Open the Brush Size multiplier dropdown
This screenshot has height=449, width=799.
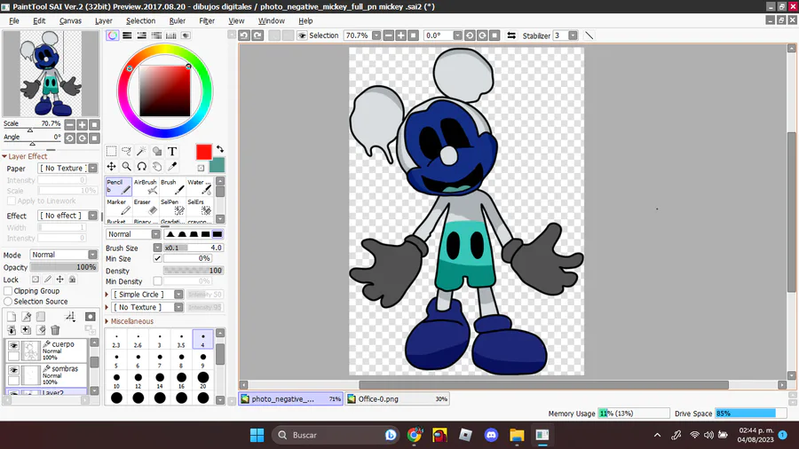click(157, 248)
